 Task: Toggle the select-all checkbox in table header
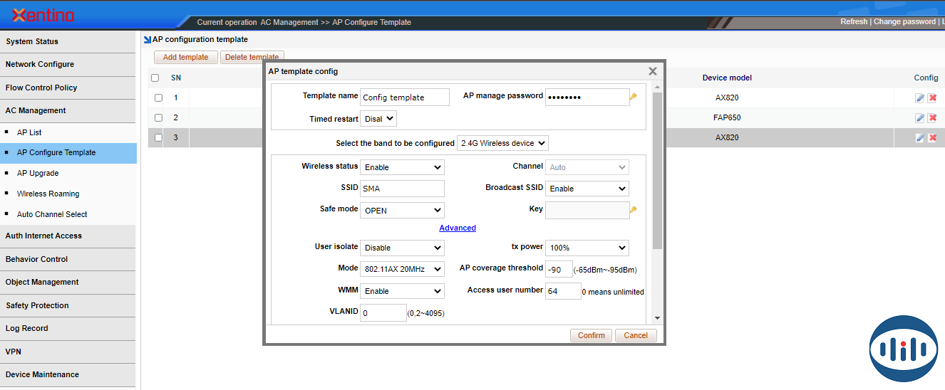(155, 78)
